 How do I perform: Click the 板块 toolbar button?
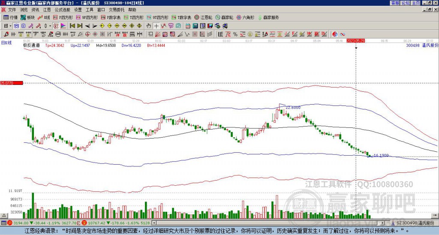pos(27,17)
